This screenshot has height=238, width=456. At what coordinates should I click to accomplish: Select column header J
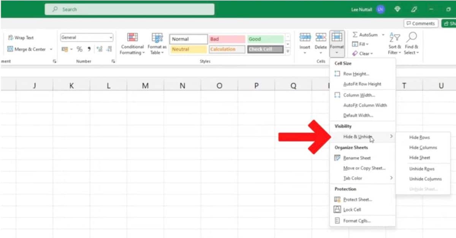click(35, 86)
